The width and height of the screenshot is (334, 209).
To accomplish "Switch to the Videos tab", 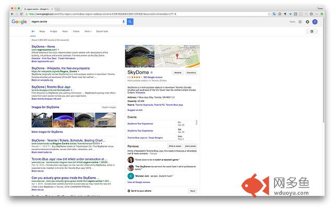I will 76,31.
